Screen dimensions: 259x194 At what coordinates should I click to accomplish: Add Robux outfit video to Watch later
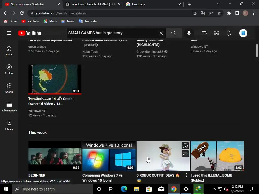point(185,146)
